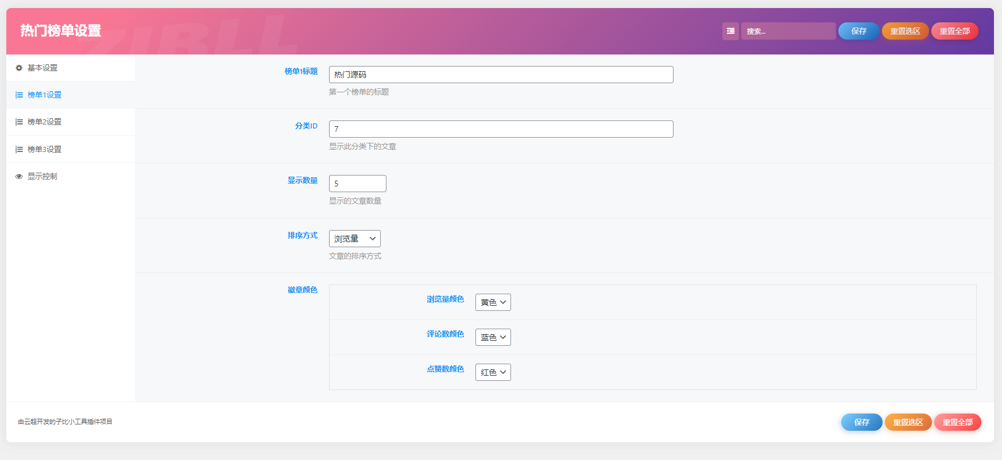Click the 榜单1标题 text field with 热门源码
Image resolution: width=1002 pixels, height=460 pixels.
501,75
